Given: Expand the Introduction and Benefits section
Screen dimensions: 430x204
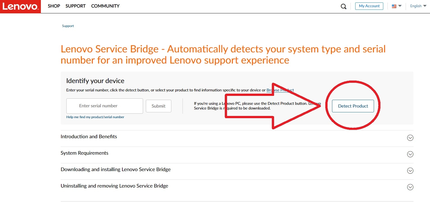Looking at the screenshot, I should (237, 138).
